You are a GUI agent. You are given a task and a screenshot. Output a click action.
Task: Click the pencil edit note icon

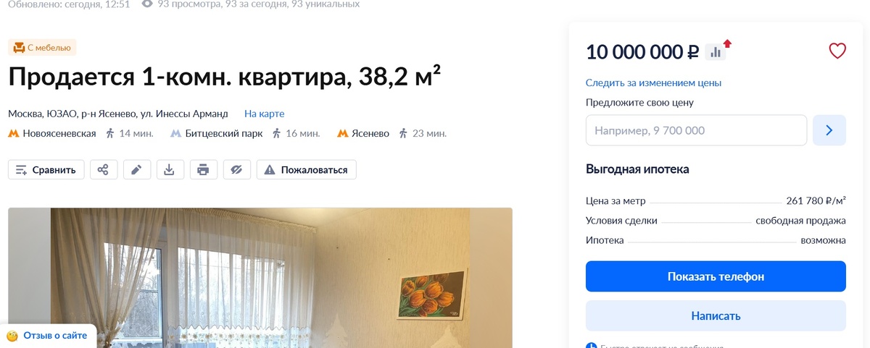(136, 170)
